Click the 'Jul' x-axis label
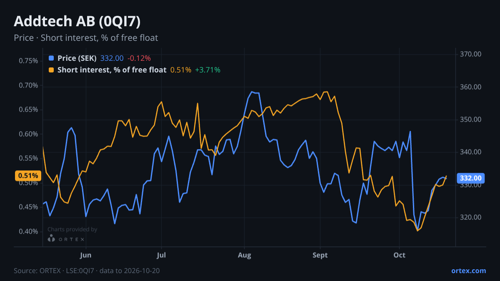This screenshot has width=500, height=281. [161, 255]
